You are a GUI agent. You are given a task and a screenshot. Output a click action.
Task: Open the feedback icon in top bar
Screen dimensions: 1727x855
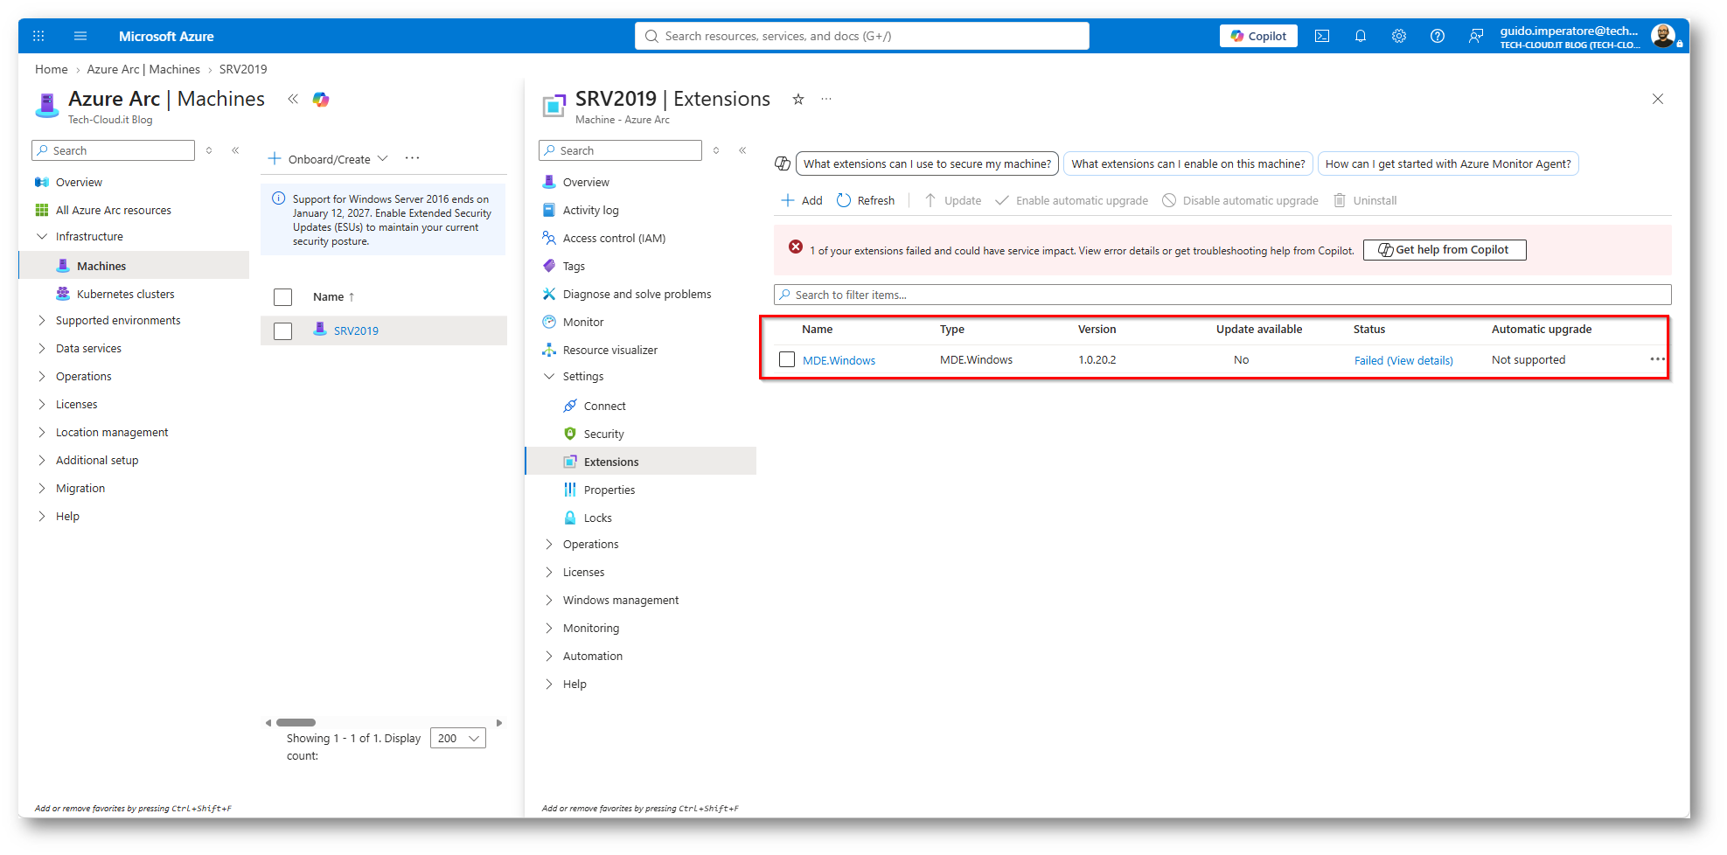[x=1476, y=36]
